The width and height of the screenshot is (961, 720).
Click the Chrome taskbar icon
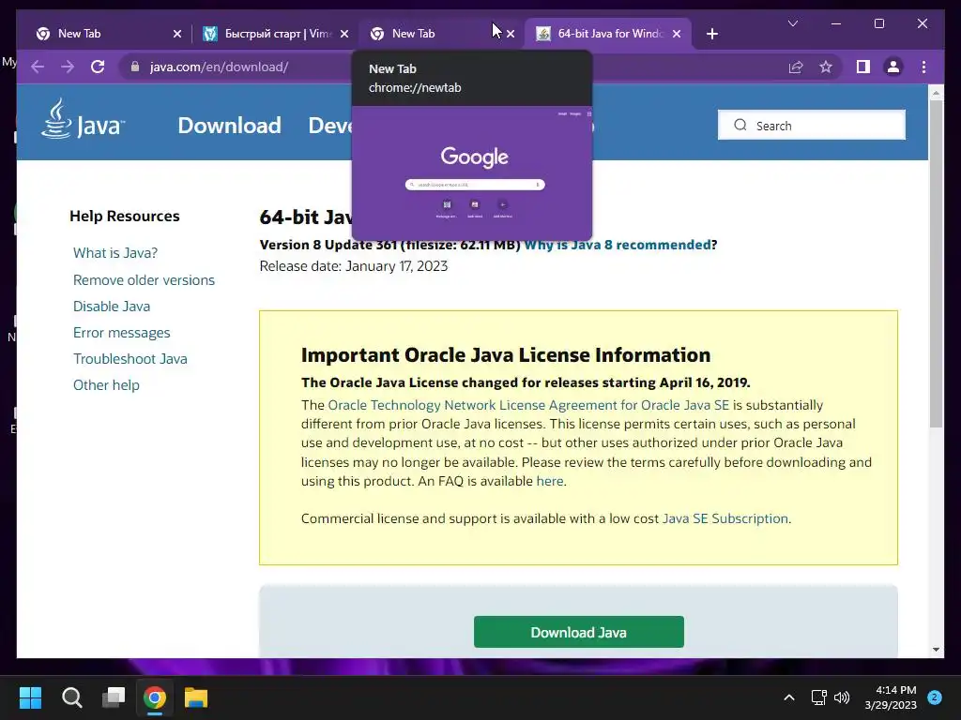click(x=155, y=697)
